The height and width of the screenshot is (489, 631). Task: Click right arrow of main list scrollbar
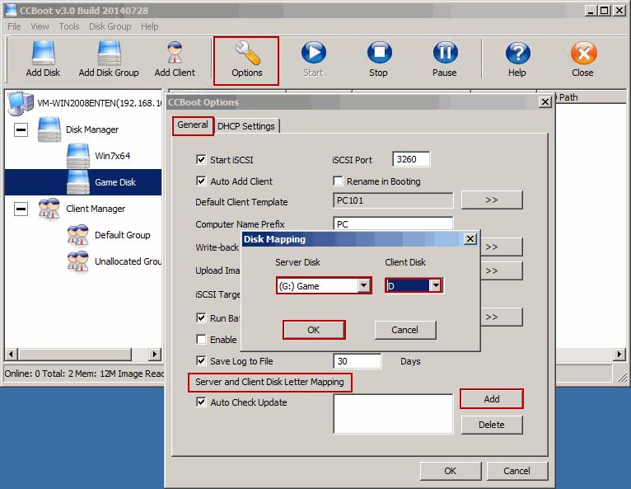click(619, 354)
